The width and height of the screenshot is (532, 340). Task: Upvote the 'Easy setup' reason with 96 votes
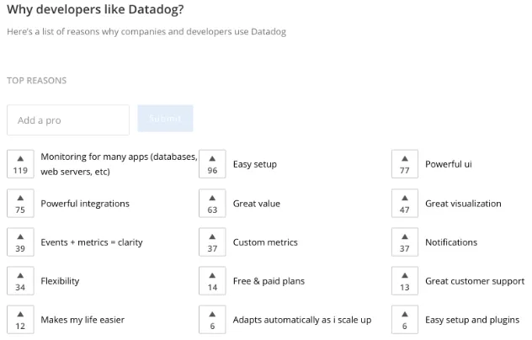pos(212,164)
